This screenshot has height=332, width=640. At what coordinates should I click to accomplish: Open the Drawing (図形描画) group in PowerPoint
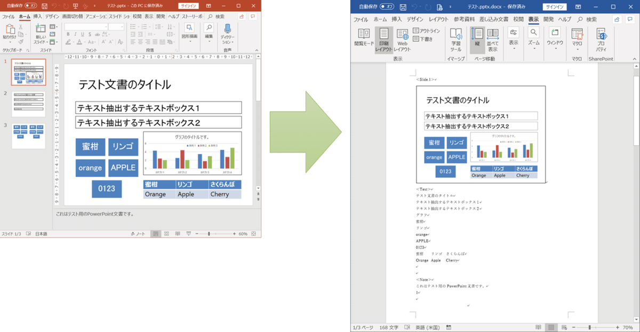coord(189,32)
